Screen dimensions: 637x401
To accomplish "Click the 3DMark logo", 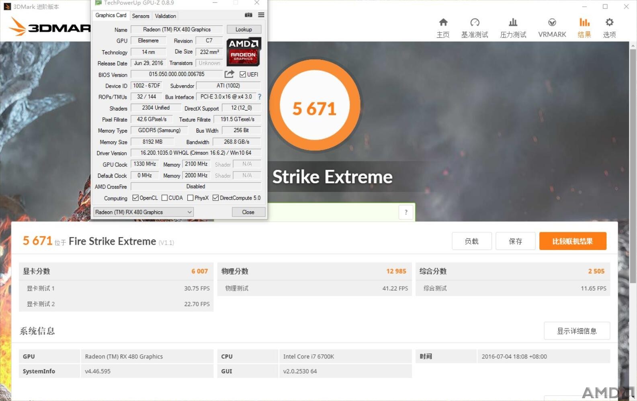I will [50, 27].
